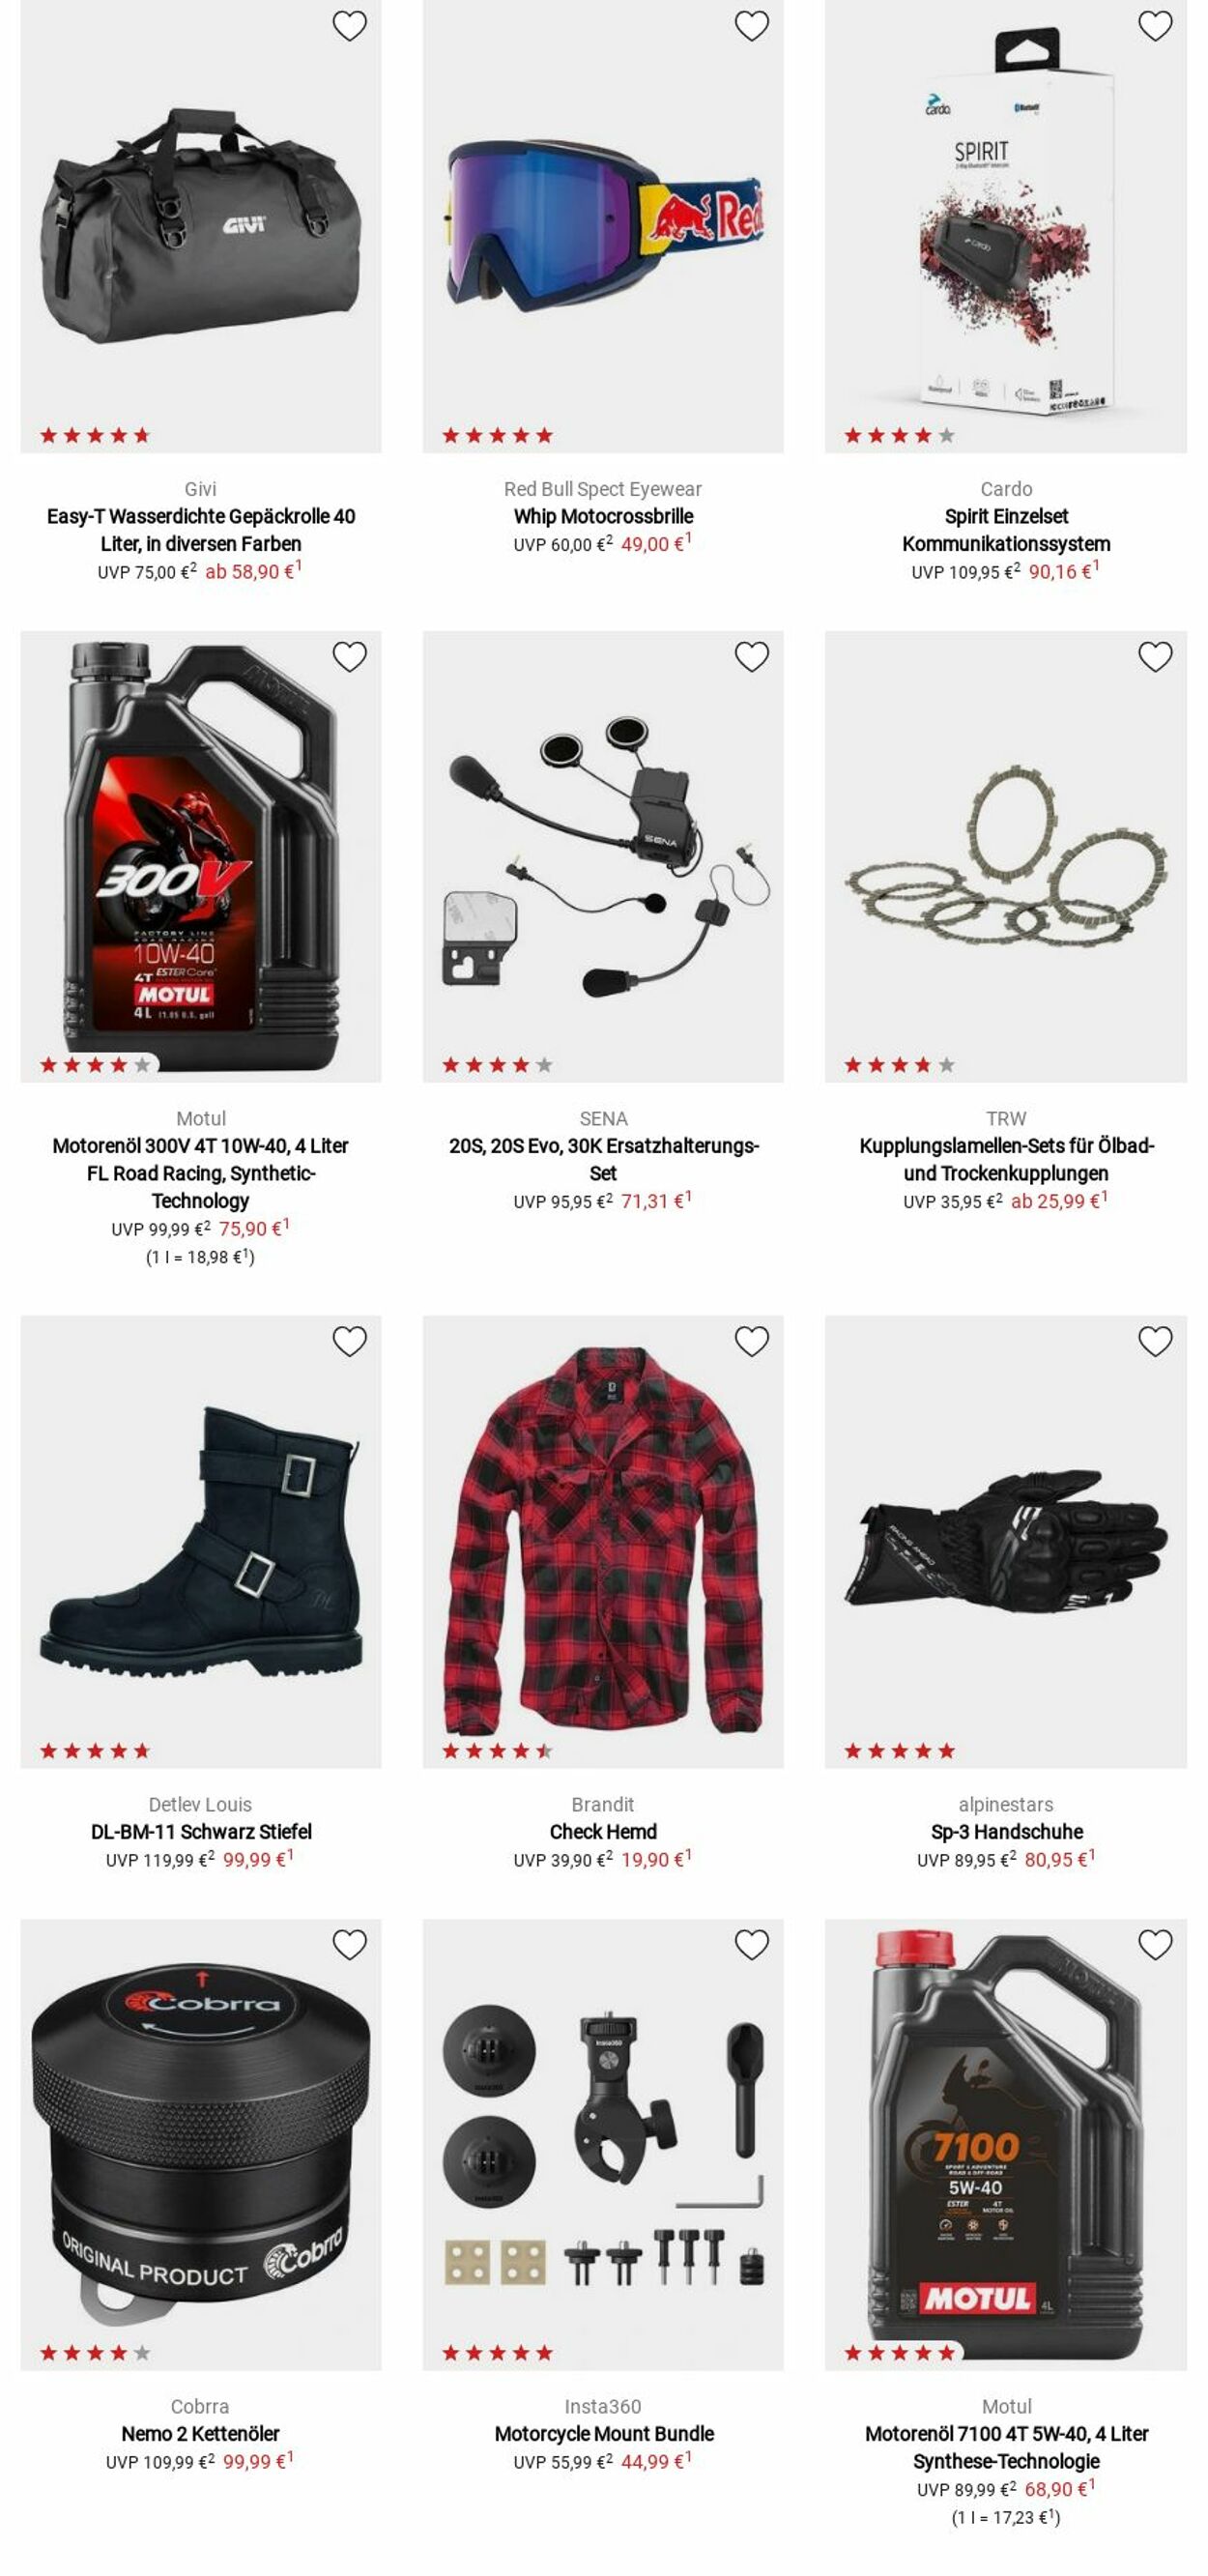Open Whip Motocrossbrille product title
This screenshot has height=2576, width=1208.
point(603,516)
